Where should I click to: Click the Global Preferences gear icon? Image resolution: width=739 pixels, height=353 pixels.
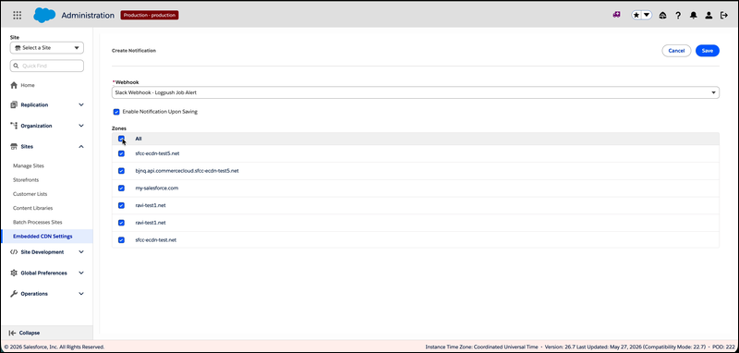coord(14,273)
